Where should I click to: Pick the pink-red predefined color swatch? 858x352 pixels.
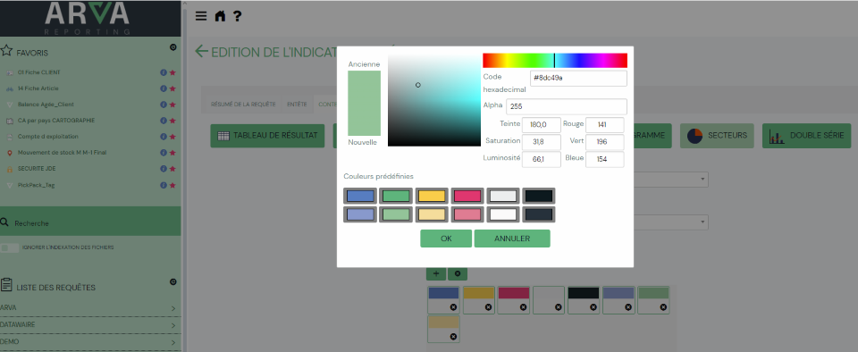click(467, 196)
